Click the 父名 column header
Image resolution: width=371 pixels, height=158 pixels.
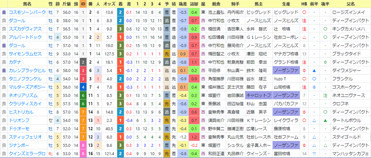[350, 4]
